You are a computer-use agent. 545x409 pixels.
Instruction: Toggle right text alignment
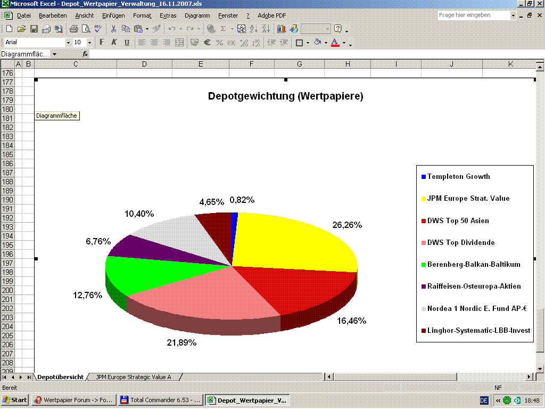167,43
